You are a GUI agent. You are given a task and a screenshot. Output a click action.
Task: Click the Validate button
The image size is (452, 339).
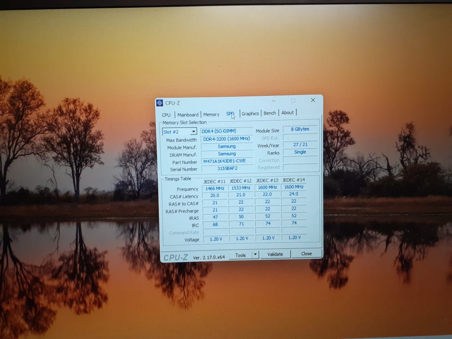click(275, 254)
